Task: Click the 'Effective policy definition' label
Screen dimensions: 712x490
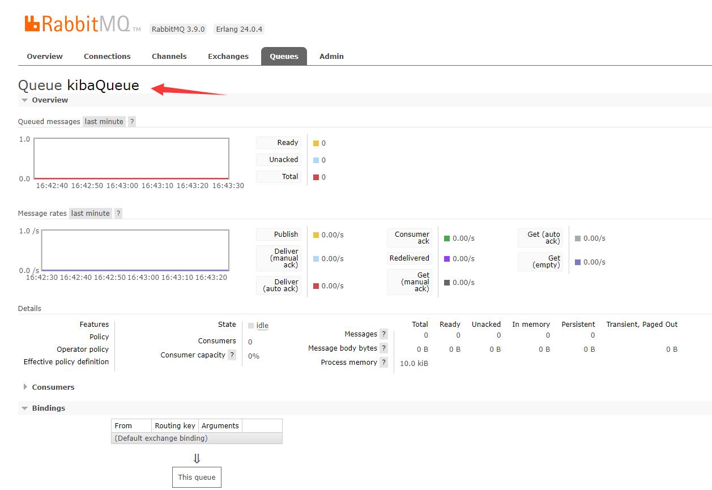Action: pyautogui.click(x=66, y=362)
